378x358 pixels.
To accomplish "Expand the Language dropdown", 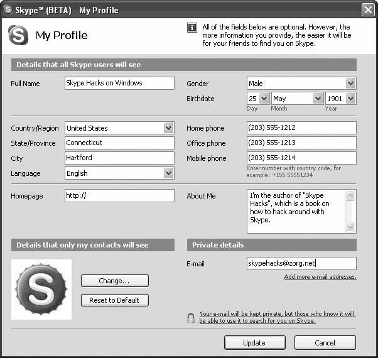I will (168, 173).
